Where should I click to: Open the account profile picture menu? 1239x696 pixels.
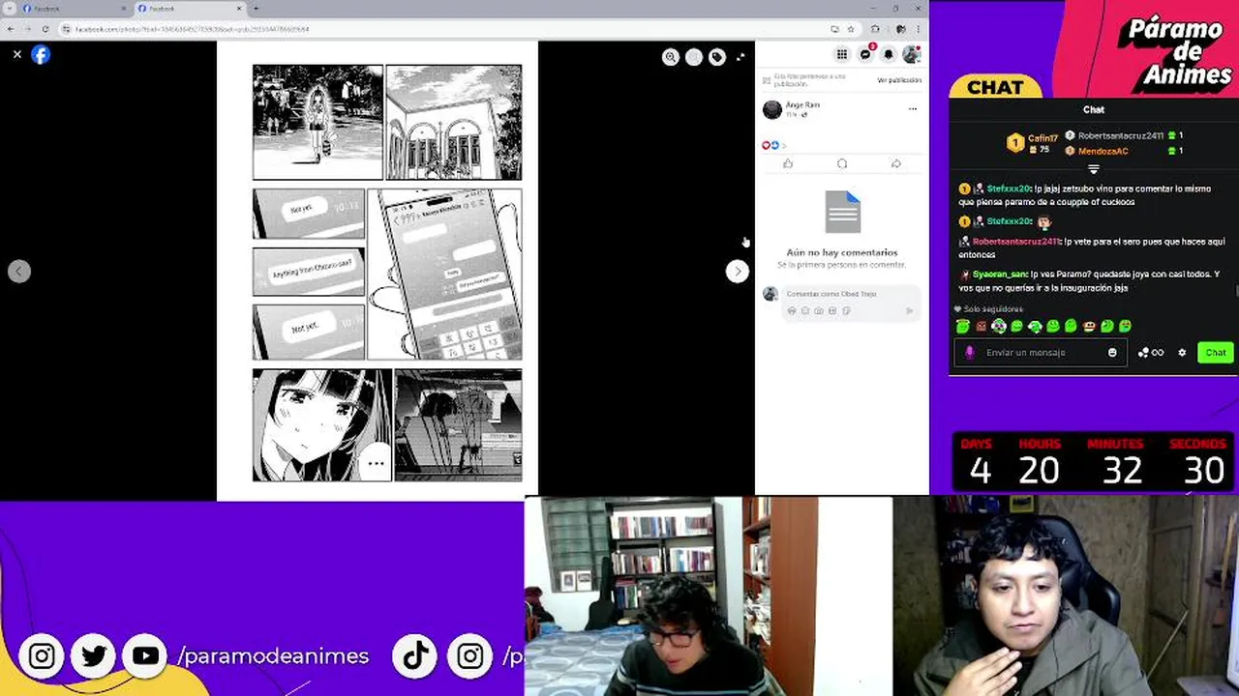pyautogui.click(x=911, y=55)
